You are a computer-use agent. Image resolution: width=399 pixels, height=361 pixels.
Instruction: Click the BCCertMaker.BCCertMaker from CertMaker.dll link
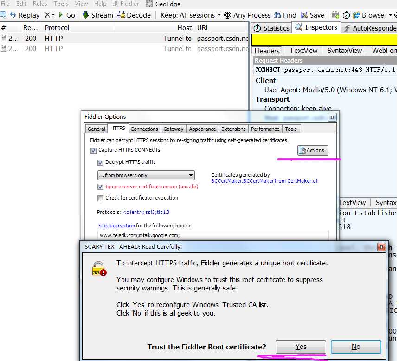pos(264,181)
